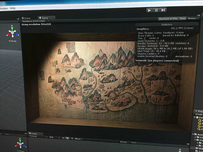Click the green Y axis cone on upper scene gizmo
Viewport: 203px width, 152px height.
pos(12,28)
